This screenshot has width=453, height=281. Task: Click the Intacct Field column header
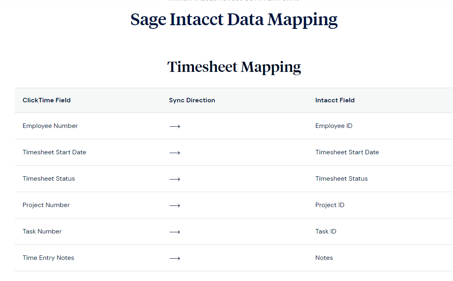(335, 100)
